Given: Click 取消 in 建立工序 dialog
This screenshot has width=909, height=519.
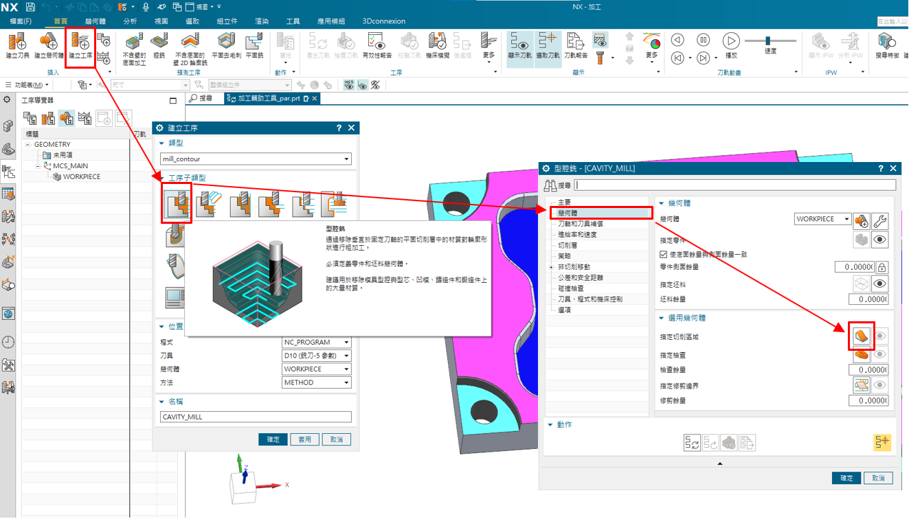Looking at the screenshot, I should pyautogui.click(x=337, y=439).
